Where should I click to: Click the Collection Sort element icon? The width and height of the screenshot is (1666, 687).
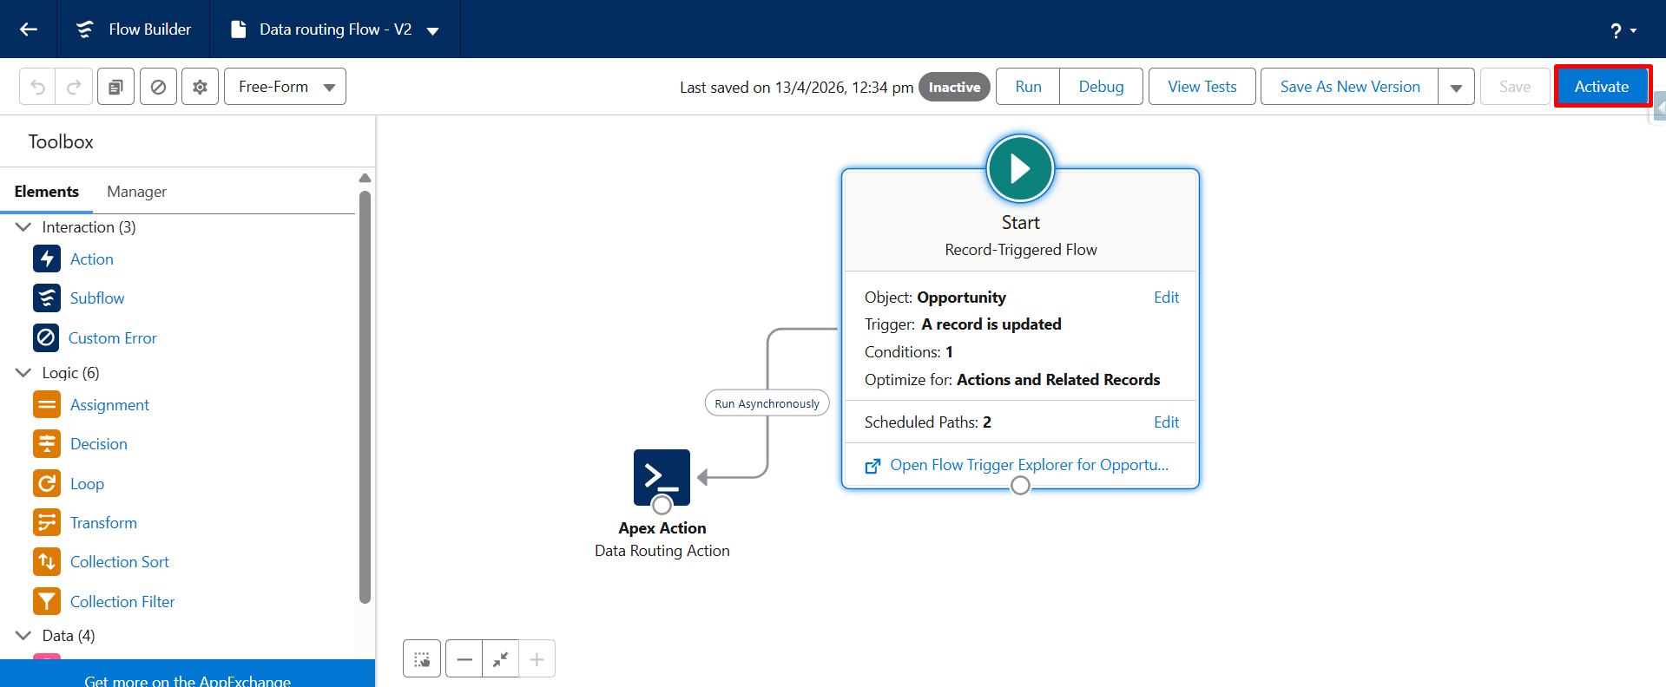pos(47,561)
